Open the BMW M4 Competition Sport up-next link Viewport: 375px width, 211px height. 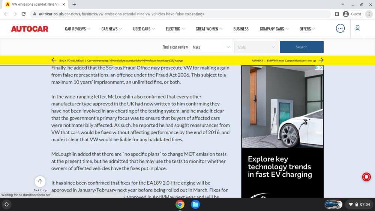point(291,61)
